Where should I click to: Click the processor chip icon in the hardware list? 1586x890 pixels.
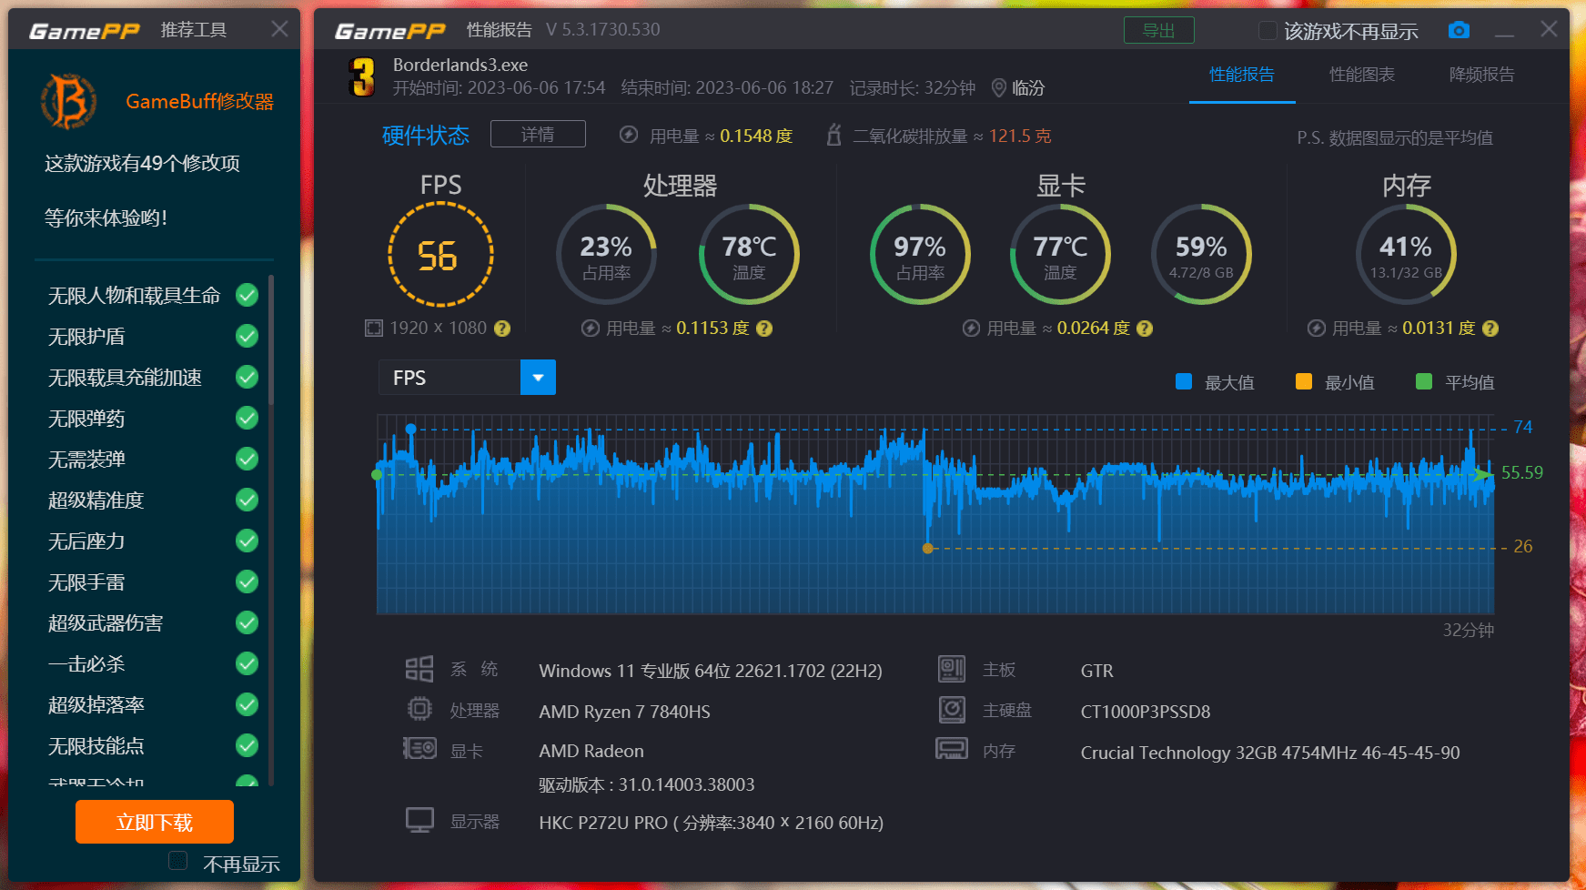(419, 709)
